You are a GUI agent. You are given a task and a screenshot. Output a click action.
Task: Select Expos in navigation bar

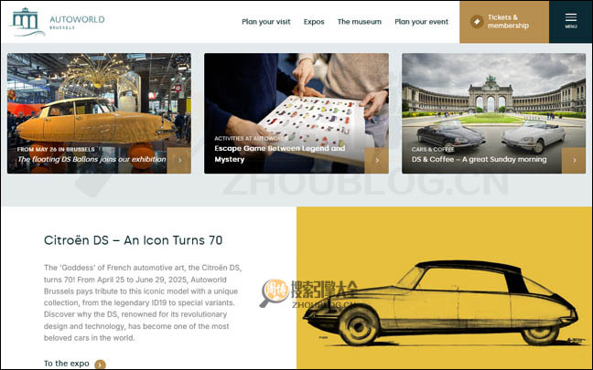point(314,21)
